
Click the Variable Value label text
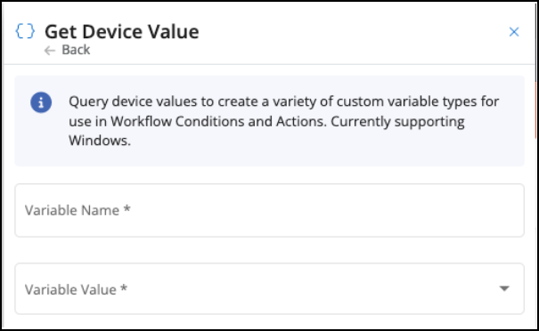pyautogui.click(x=70, y=289)
